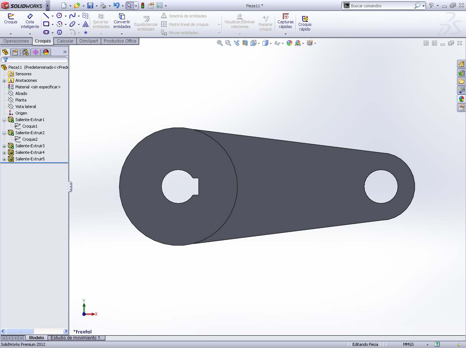
Task: Select the Modelo bottom tab
Action: [x=36, y=338]
